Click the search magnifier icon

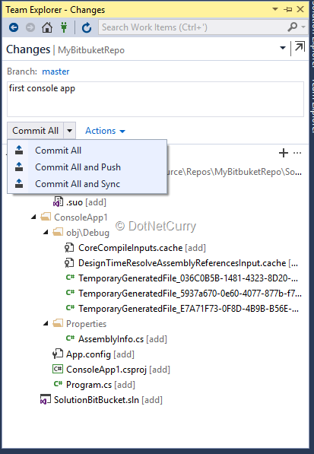293,27
